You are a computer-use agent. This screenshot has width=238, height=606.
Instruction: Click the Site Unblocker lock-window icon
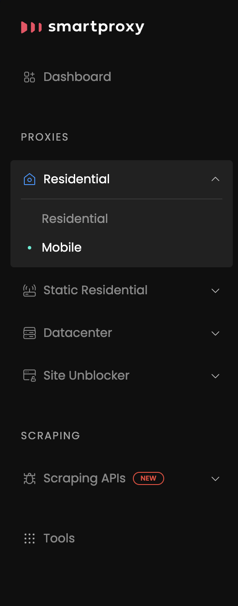pyautogui.click(x=29, y=376)
